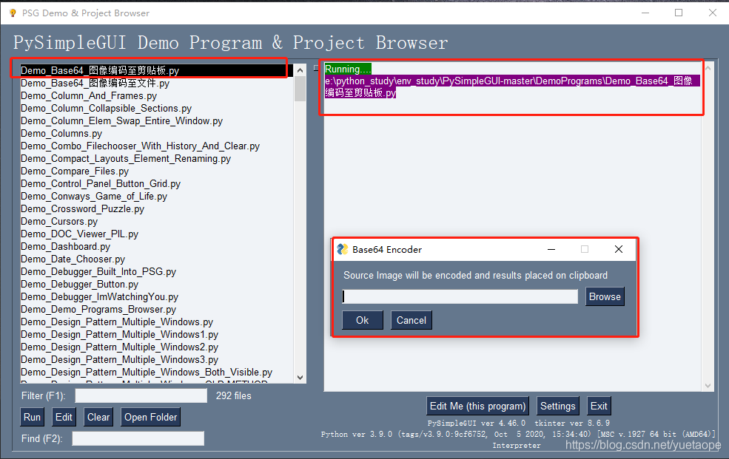Select Demo_Demo_Programs_Browser.py
The image size is (729, 459).
[x=157, y=309]
